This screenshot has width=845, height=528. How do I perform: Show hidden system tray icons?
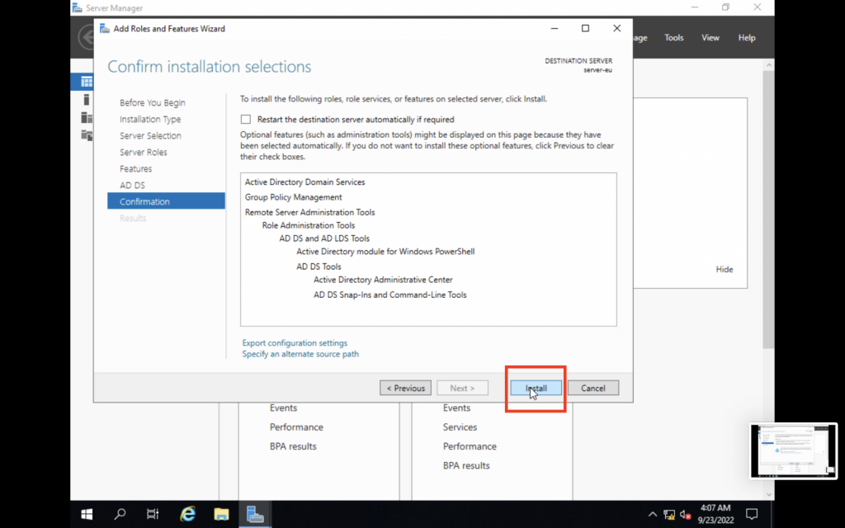click(653, 515)
